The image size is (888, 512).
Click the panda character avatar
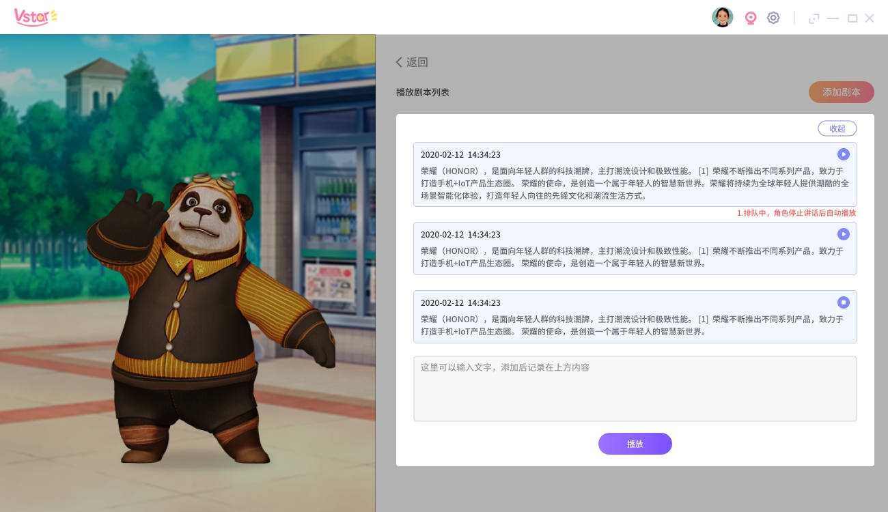212,317
